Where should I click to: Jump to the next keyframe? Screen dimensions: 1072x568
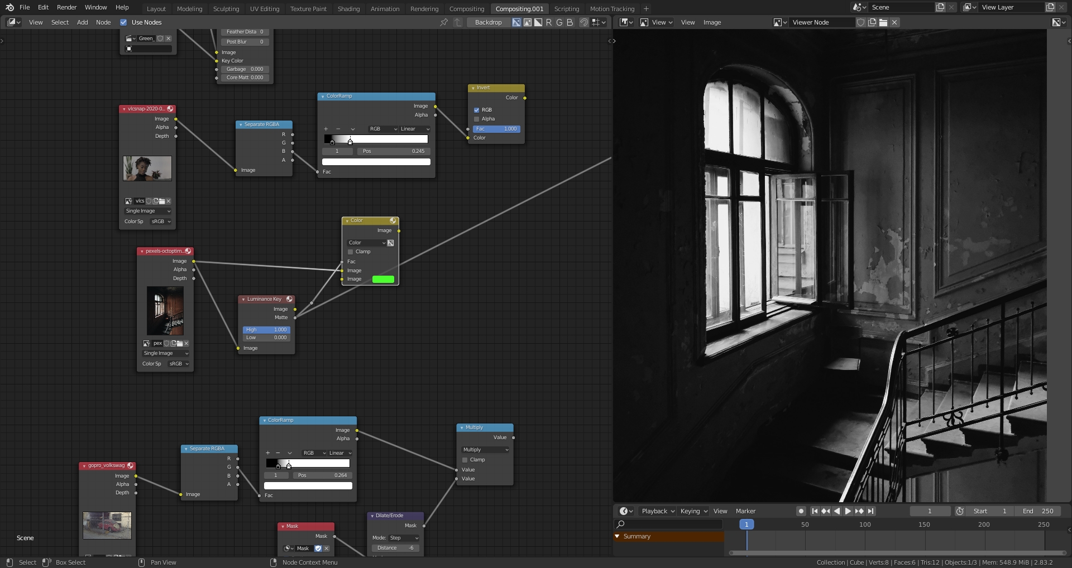coord(859,511)
